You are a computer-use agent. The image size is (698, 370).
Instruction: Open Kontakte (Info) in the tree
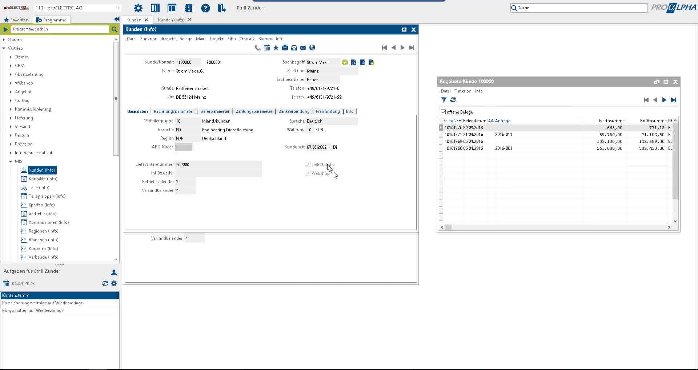(x=43, y=179)
